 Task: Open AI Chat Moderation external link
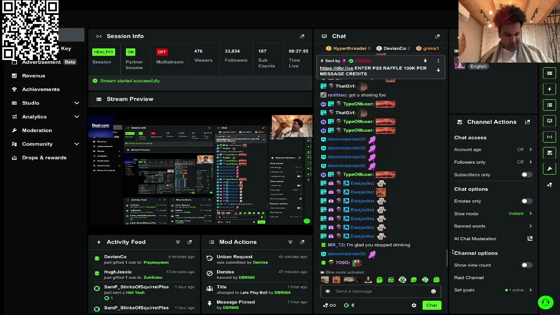[x=530, y=238]
